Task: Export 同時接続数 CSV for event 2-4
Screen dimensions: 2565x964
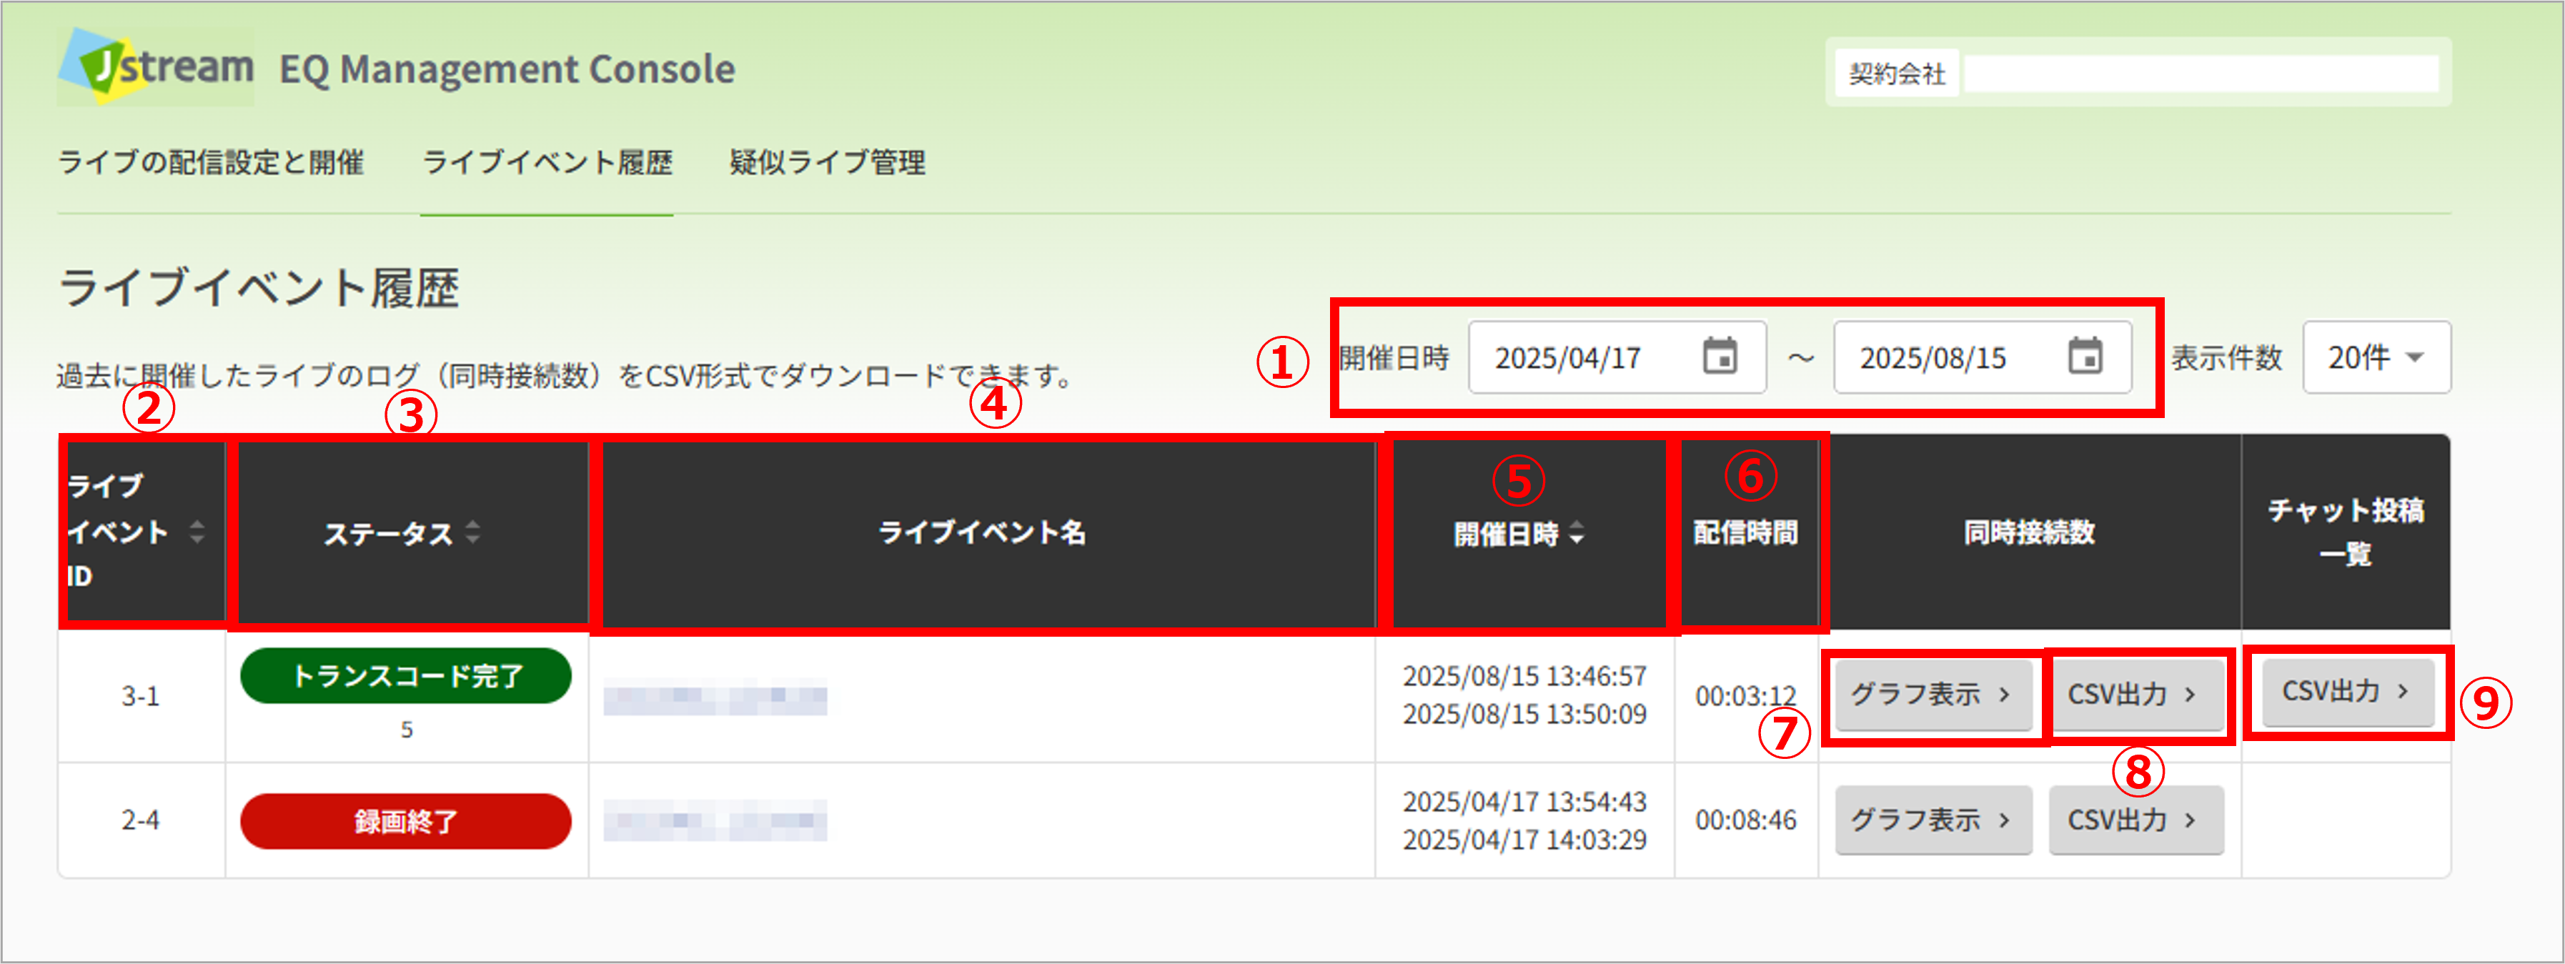Action: (x=2136, y=820)
